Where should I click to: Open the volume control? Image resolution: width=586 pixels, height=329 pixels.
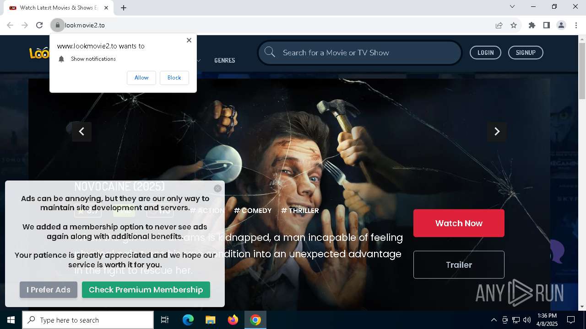tap(527, 320)
